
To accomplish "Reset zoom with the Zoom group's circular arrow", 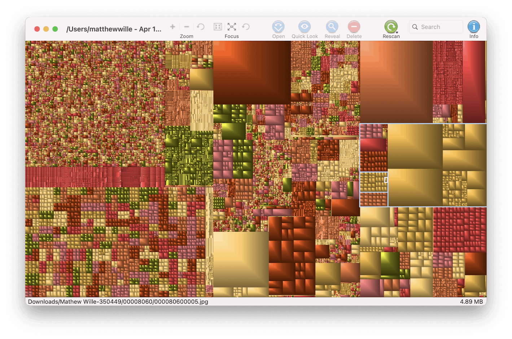I will 201,27.
